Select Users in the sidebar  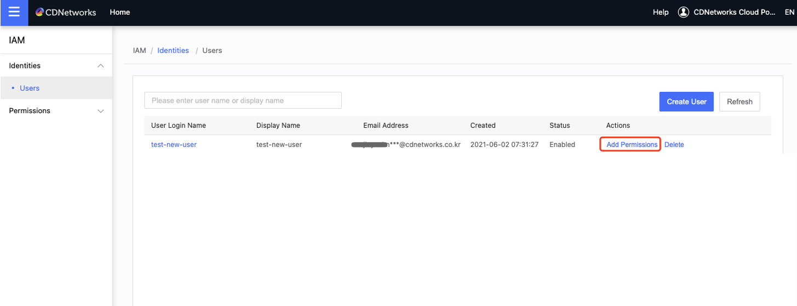(30, 88)
